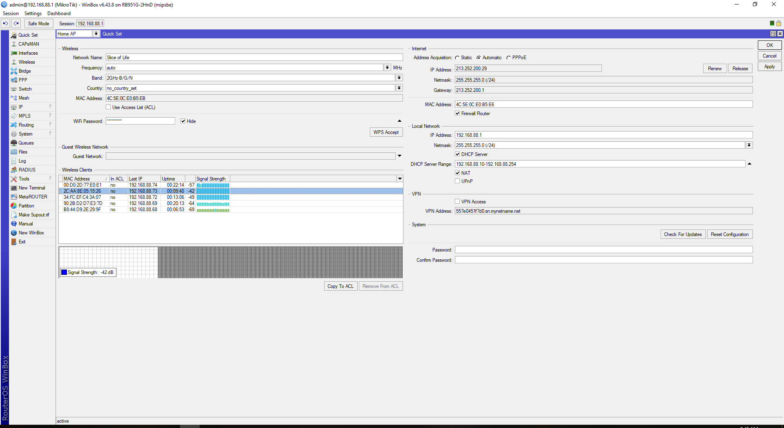The width and height of the screenshot is (784, 428).
Task: Launch a New Terminal
Action: 31,187
